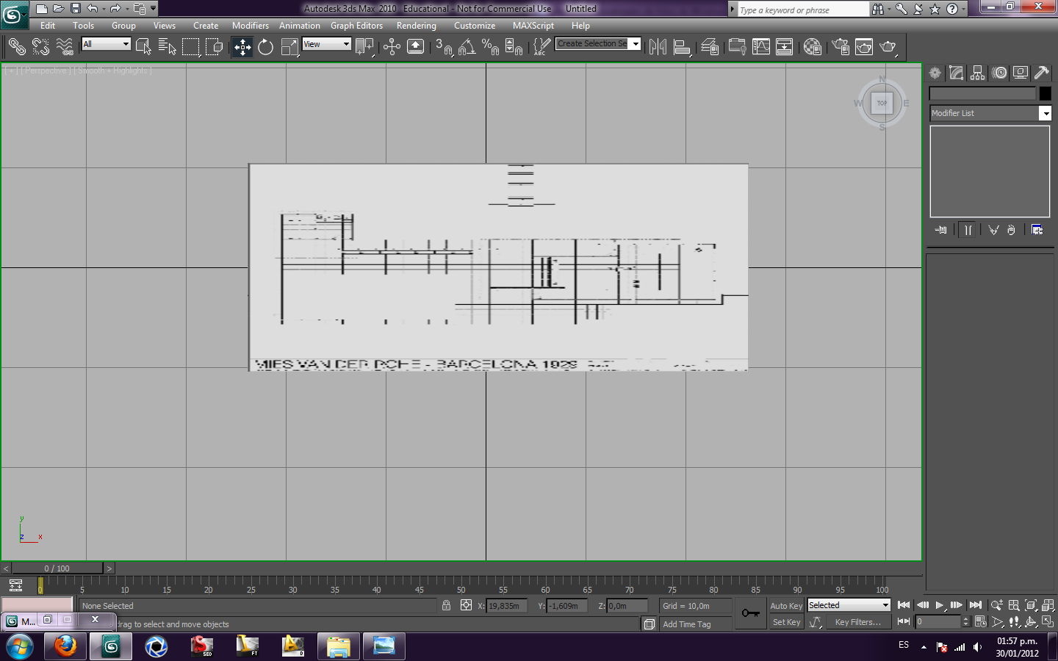
Task: Pick the Select Object tool
Action: [143, 47]
